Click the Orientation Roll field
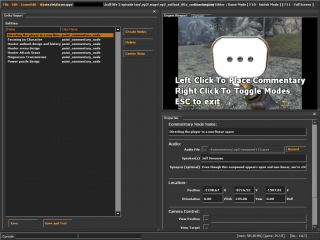Viewport: 320px width, 240px height. click(275, 199)
